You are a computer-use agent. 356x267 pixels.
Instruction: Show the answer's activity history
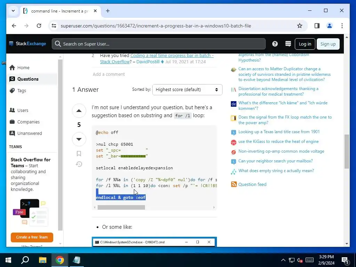coord(79,164)
